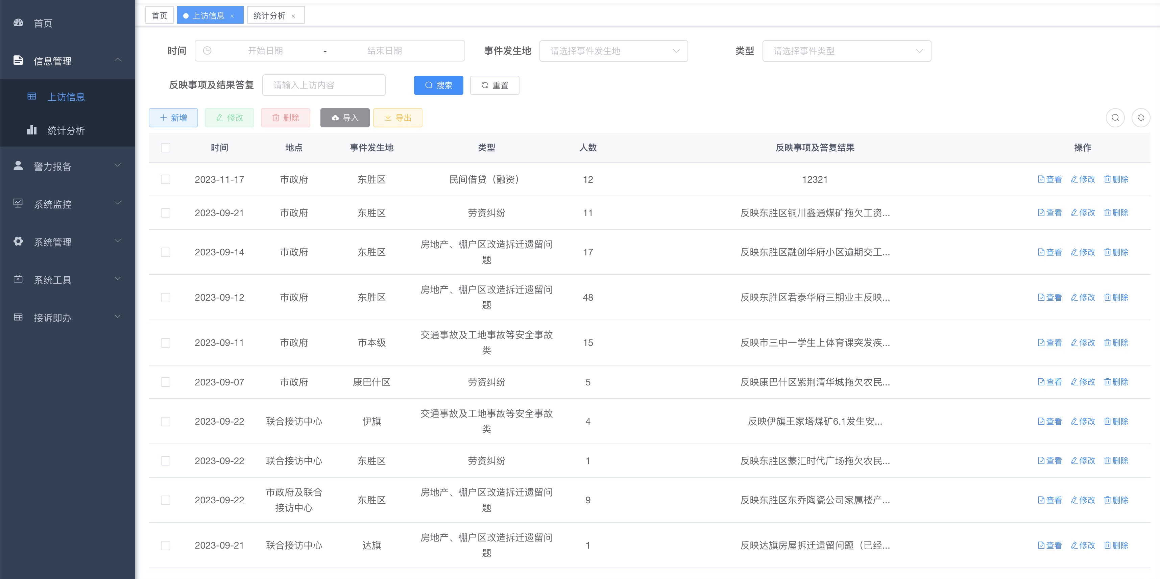1160x579 pixels.
Task: Click the blue 搜索 button
Action: point(439,85)
